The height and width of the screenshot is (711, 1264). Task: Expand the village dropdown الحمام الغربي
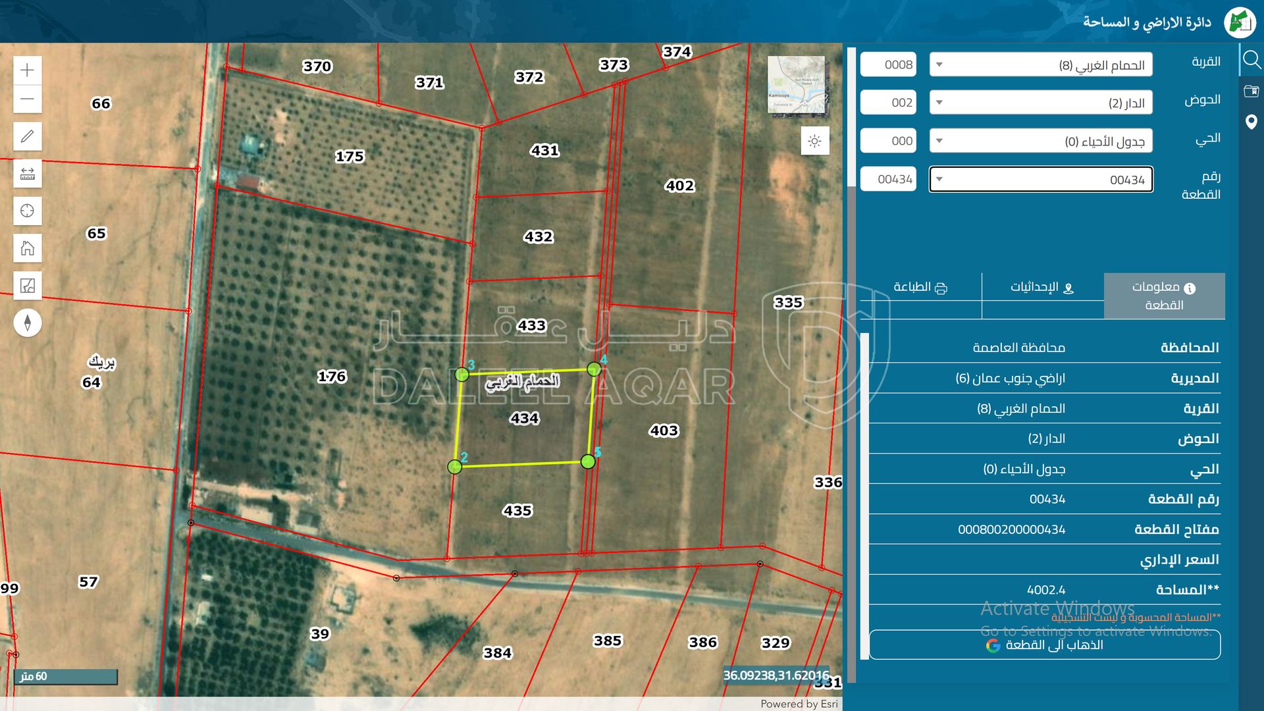pos(1040,65)
